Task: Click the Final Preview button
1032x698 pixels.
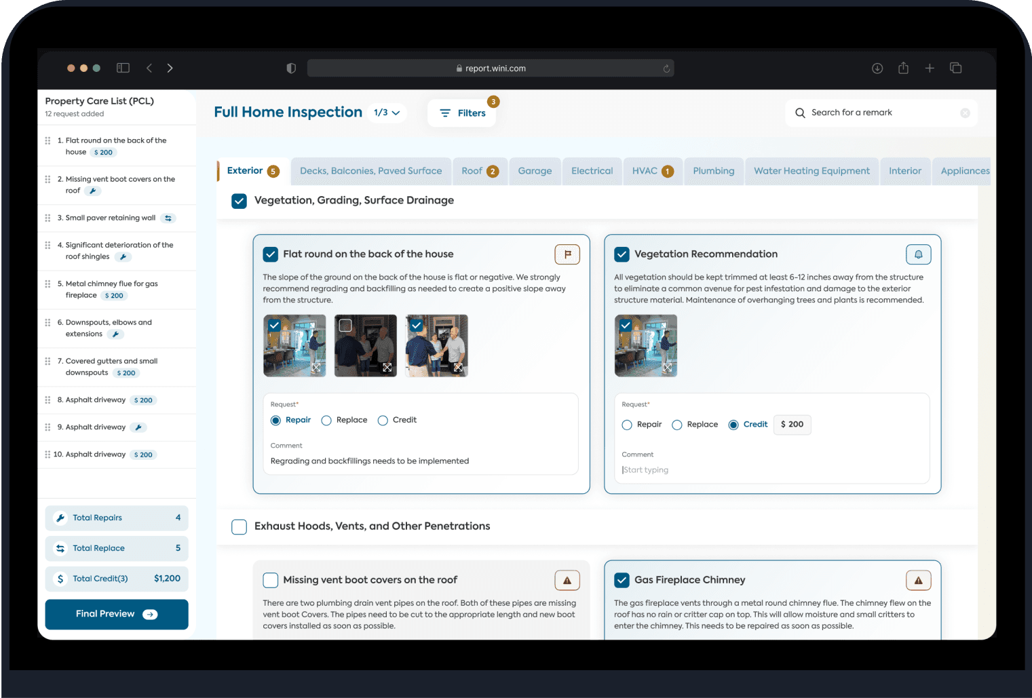Action: [117, 615]
